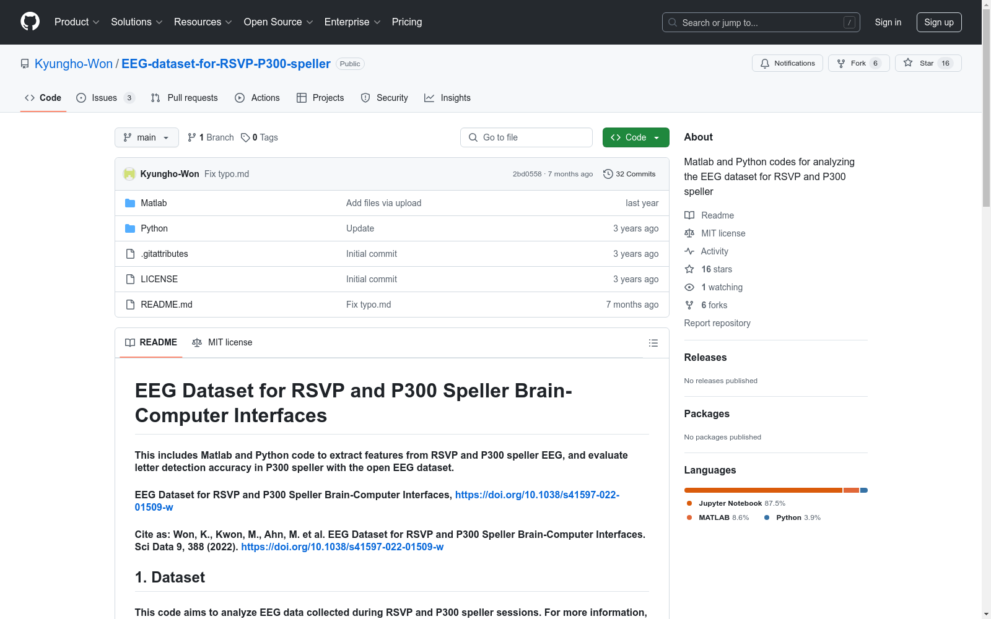This screenshot has width=991, height=619.
Task: Open the Fix typo.md latest commit message
Action: point(227,174)
